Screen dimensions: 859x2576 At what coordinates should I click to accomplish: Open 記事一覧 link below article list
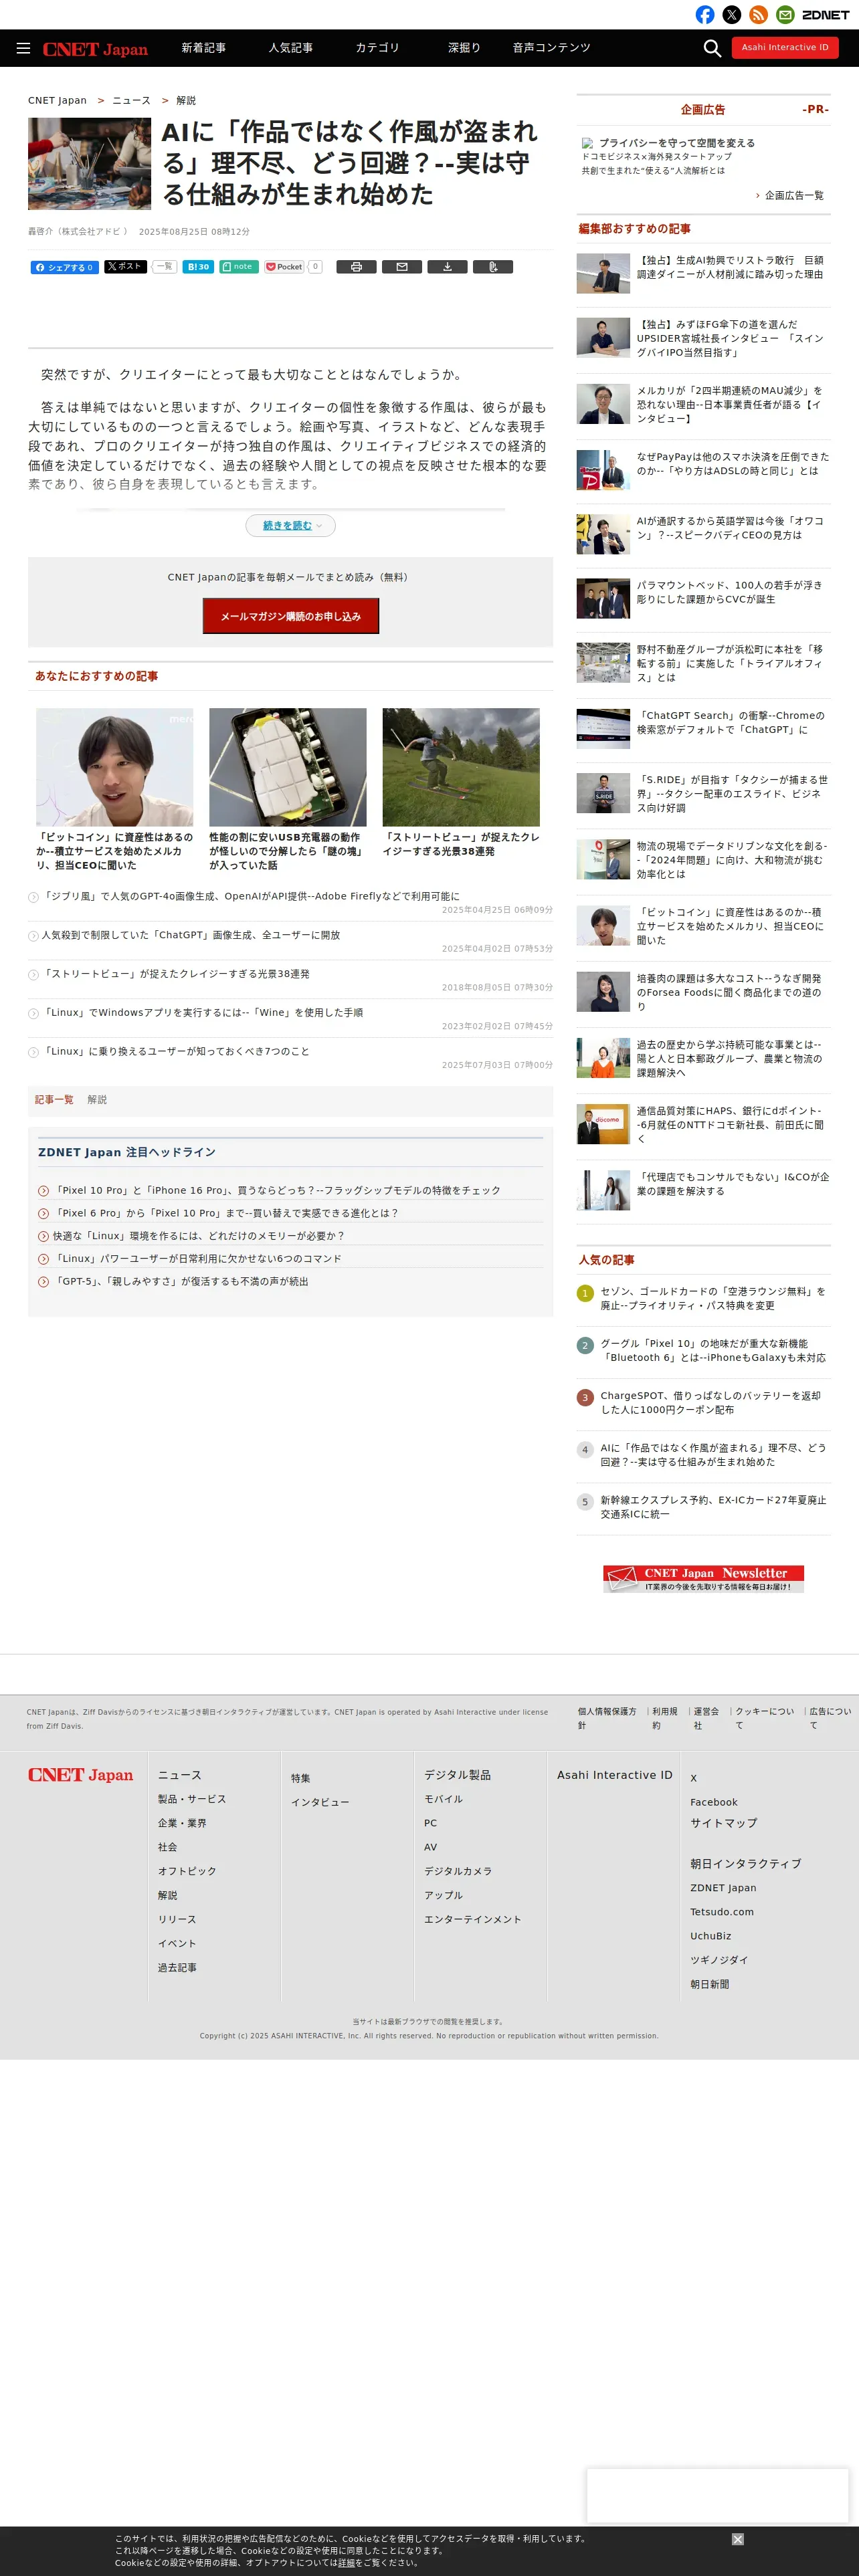pos(54,1100)
